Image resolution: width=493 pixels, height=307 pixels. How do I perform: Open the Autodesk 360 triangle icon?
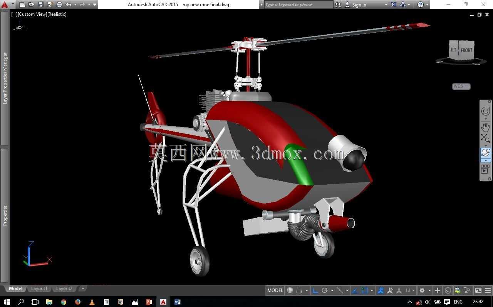(x=402, y=5)
